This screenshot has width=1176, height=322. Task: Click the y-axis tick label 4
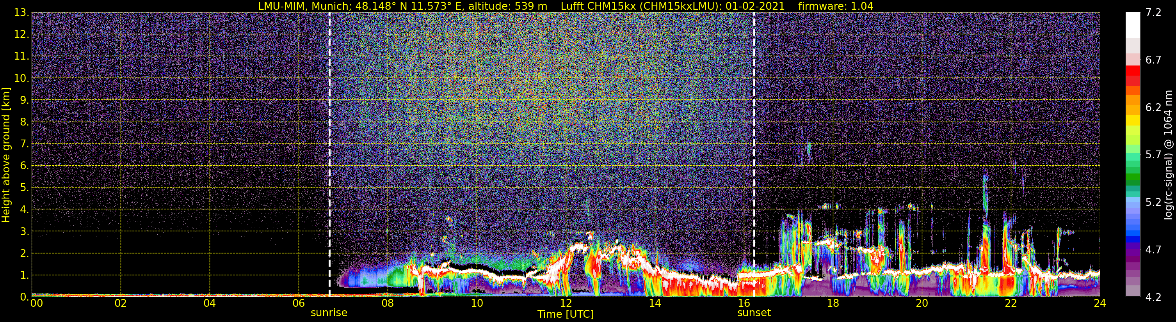pos(25,209)
